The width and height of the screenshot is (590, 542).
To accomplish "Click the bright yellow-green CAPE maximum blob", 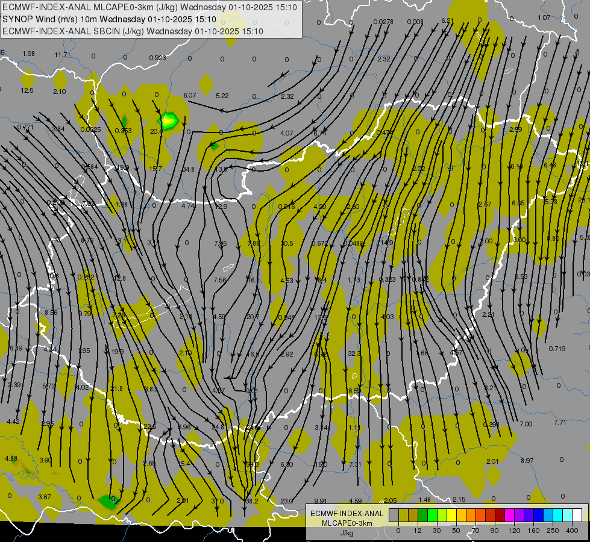I will (169, 121).
